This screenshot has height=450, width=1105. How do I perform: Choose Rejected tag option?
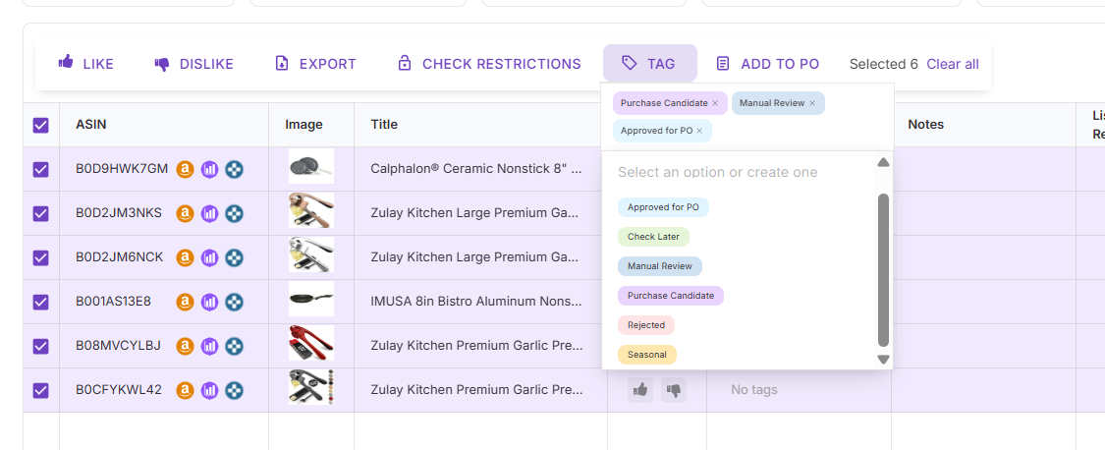646,325
